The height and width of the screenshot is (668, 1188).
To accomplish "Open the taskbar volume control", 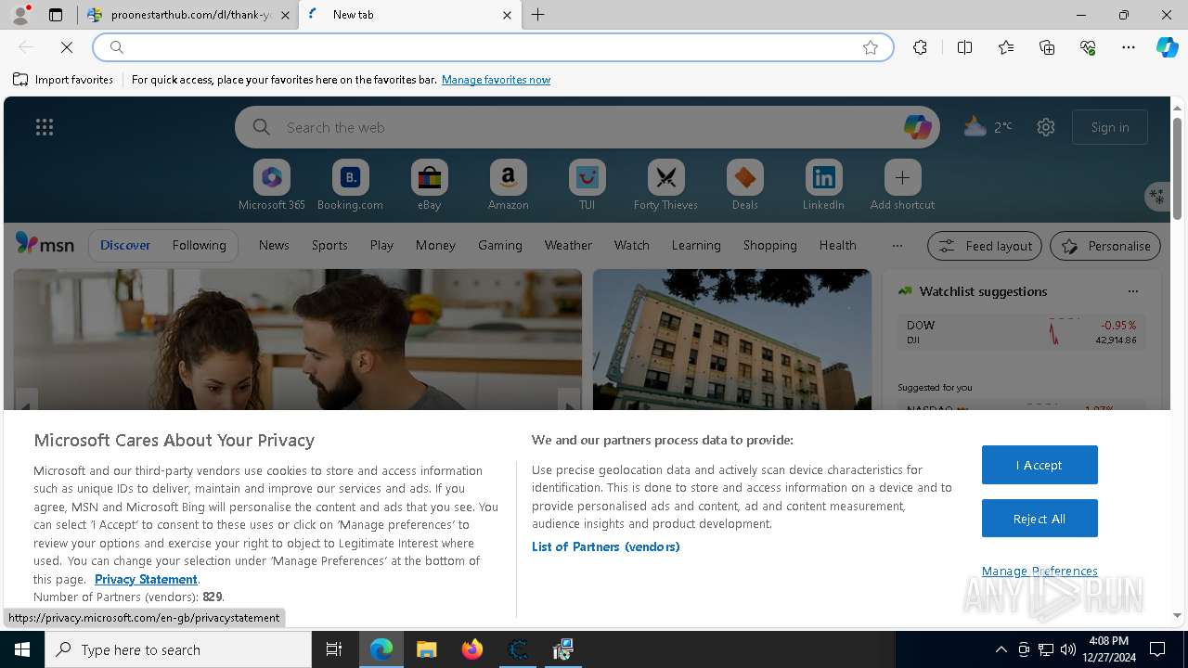I will tap(1067, 649).
